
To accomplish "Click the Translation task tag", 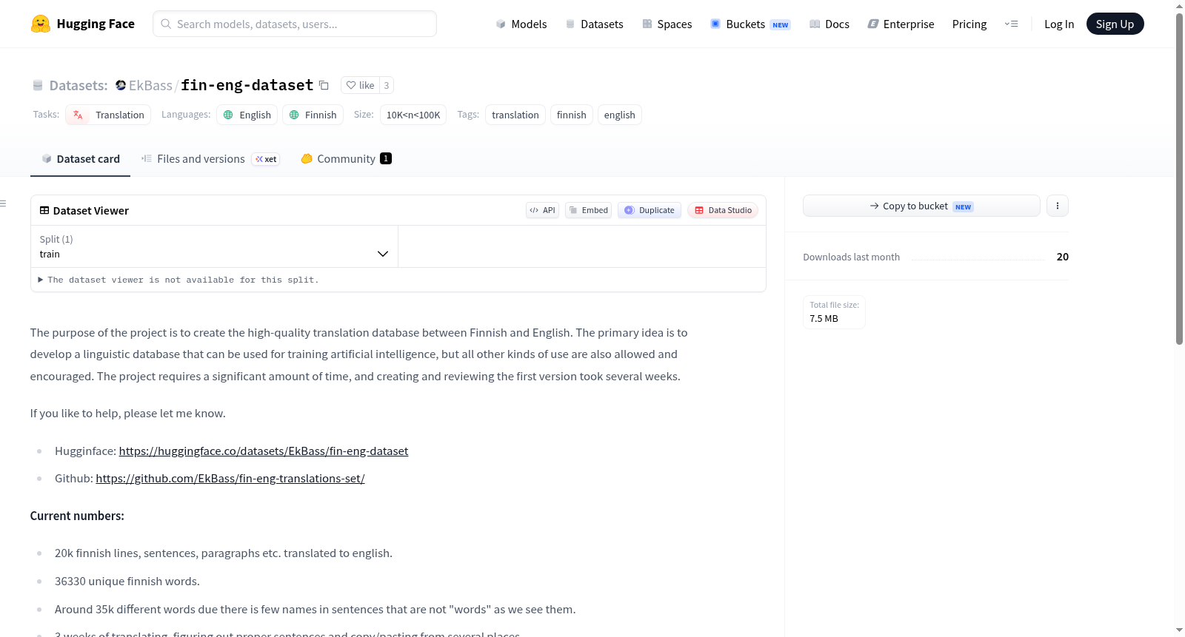I will (x=108, y=115).
